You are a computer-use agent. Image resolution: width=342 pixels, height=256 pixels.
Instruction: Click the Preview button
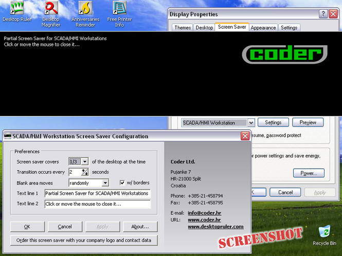click(x=308, y=122)
